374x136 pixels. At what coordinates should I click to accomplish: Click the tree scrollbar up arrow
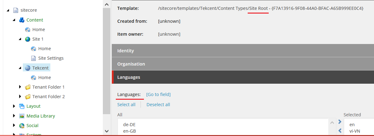pos(107,4)
